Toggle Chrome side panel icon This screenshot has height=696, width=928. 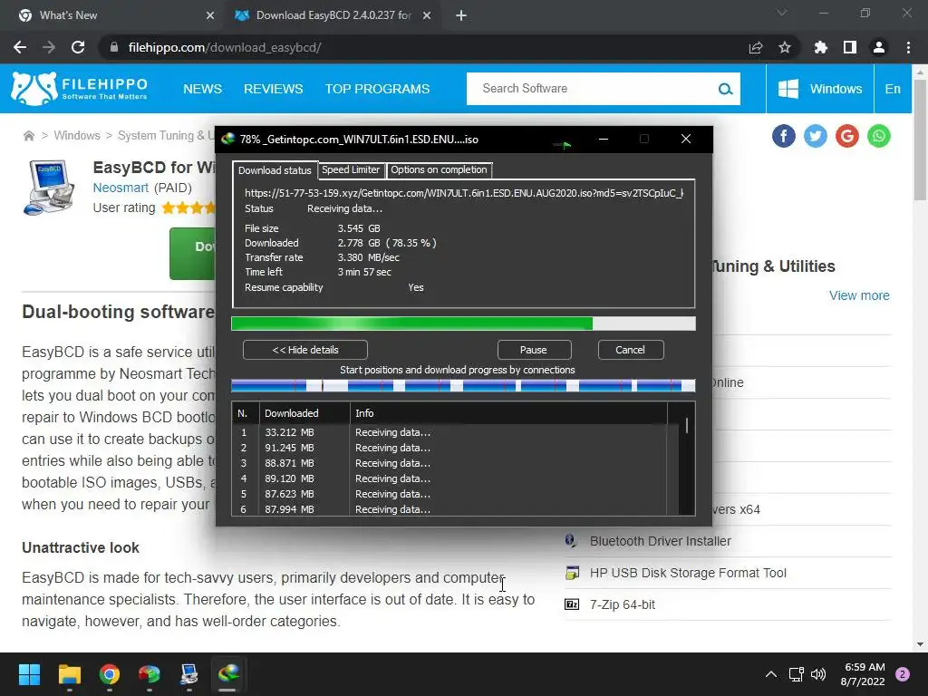tap(849, 47)
